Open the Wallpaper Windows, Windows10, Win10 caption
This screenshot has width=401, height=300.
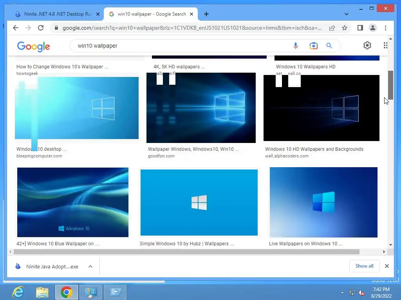click(x=193, y=149)
